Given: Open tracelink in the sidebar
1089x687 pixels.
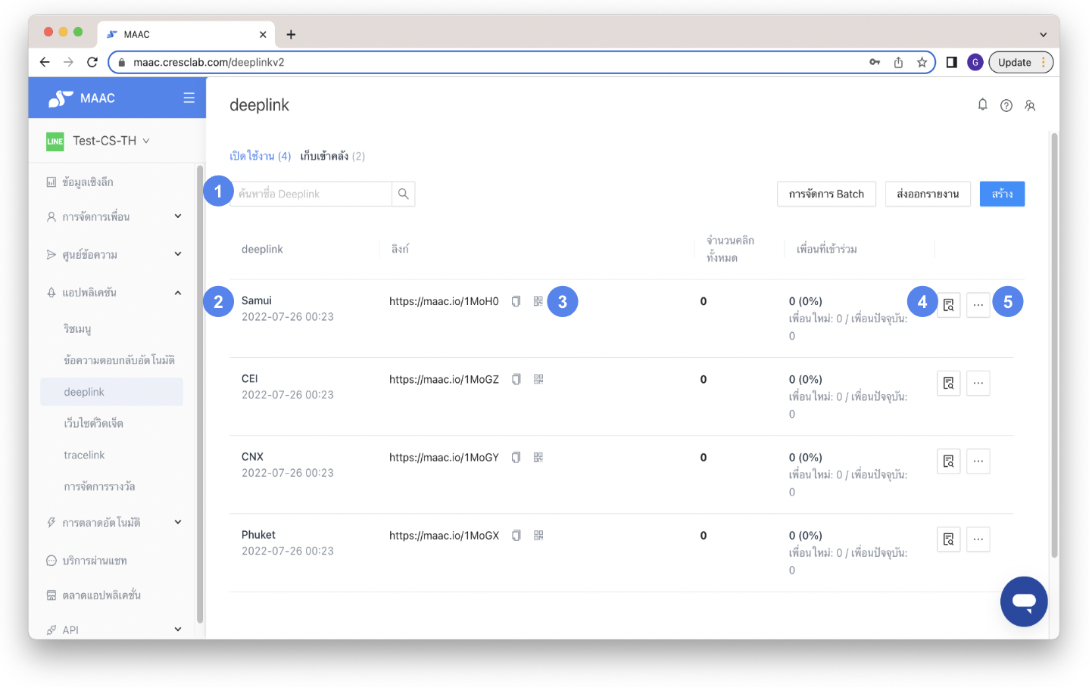Looking at the screenshot, I should coord(84,455).
